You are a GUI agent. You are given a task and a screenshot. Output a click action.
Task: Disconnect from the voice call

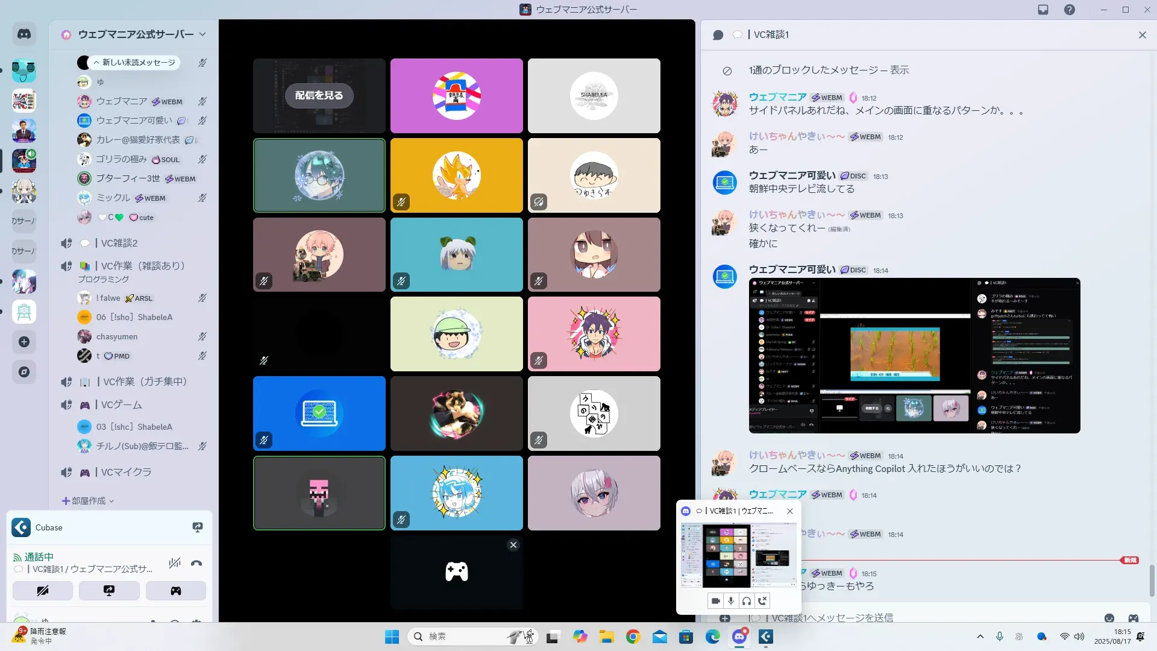[x=196, y=563]
